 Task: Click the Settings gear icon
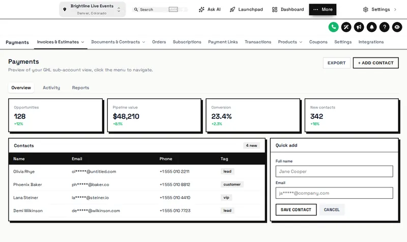pyautogui.click(x=365, y=9)
